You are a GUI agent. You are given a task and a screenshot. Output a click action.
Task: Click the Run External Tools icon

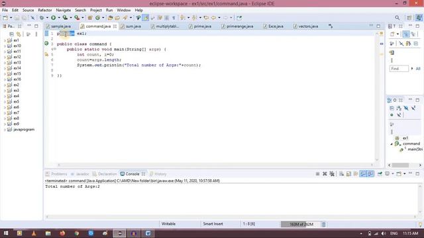pyautogui.click(x=77, y=18)
